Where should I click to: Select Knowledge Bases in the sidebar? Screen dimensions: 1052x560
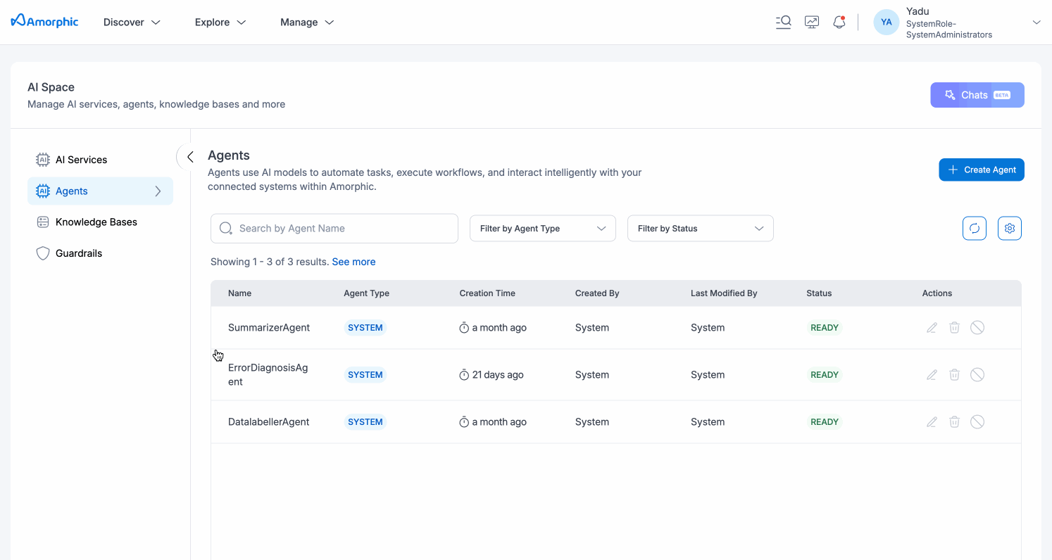pyautogui.click(x=96, y=222)
